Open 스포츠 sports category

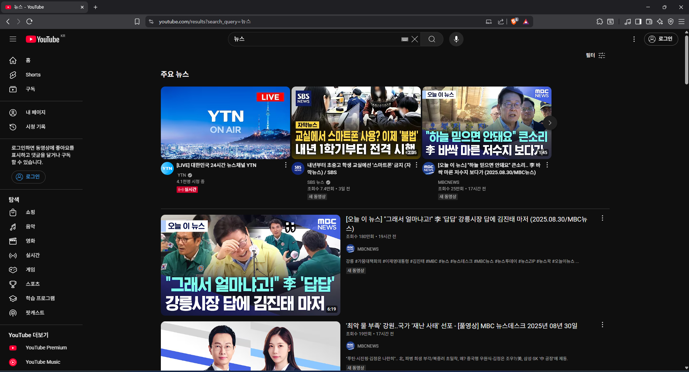[x=41, y=284]
